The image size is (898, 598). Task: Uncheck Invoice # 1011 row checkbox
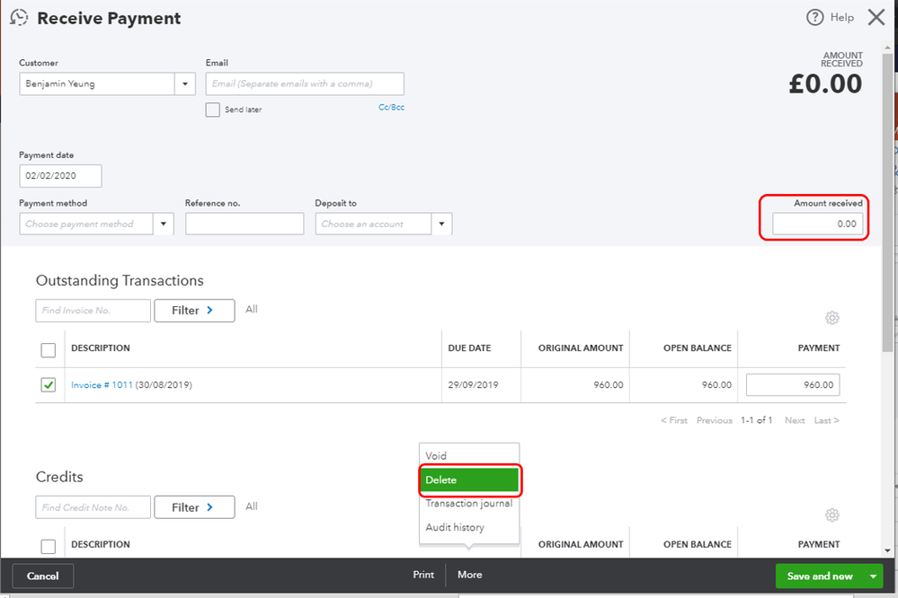49,385
